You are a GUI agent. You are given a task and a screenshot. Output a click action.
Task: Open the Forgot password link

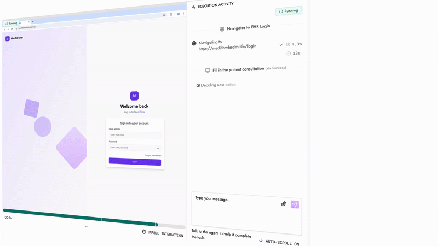[153, 155]
